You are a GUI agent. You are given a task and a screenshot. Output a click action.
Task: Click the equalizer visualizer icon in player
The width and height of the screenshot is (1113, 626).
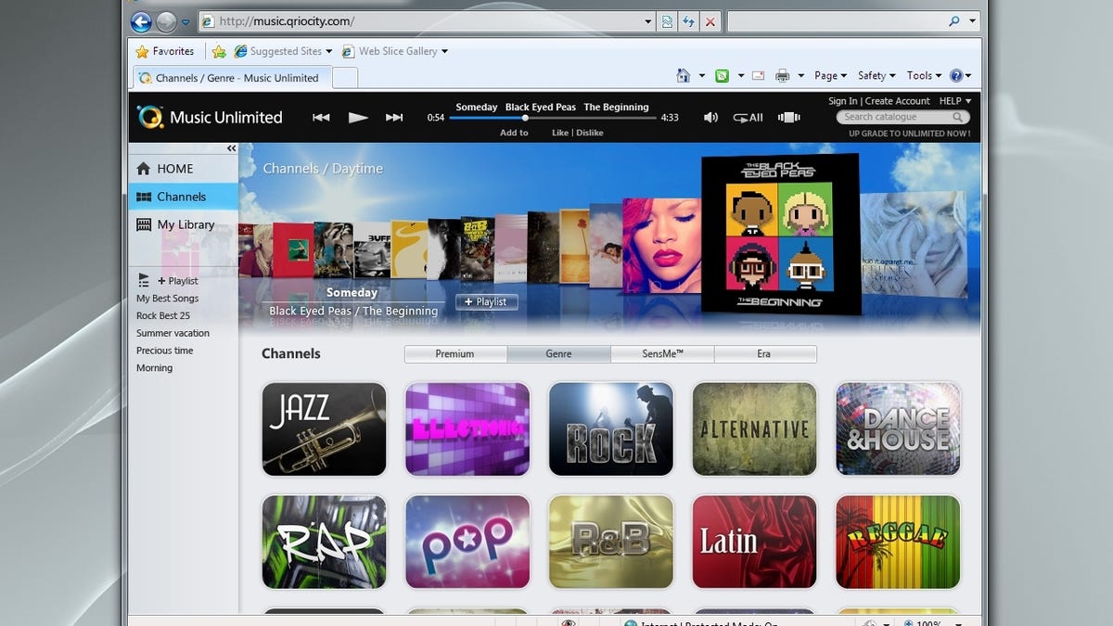pyautogui.click(x=788, y=118)
